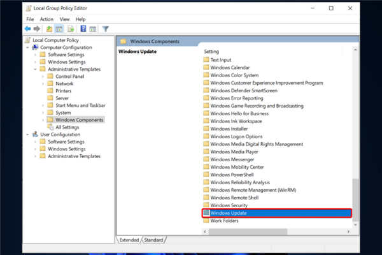The image size is (382, 255).
Task: Select the Windows Logon Options folder
Action: pos(236,136)
